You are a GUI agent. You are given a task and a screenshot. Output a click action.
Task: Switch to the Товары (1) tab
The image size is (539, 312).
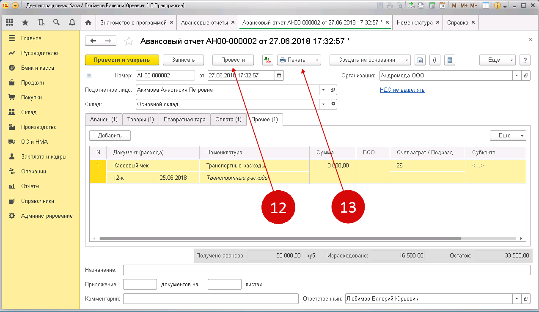point(140,120)
